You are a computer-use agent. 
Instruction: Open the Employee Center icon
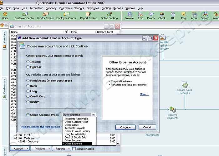[x=66, y=16]
